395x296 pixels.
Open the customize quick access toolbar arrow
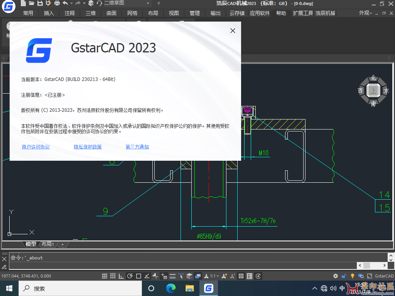[x=159, y=3]
